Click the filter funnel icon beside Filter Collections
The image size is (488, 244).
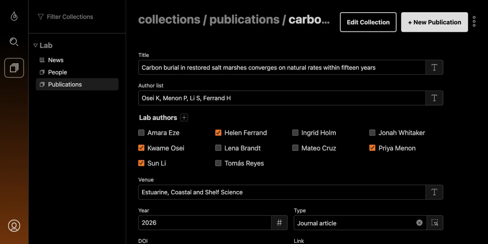coord(41,17)
